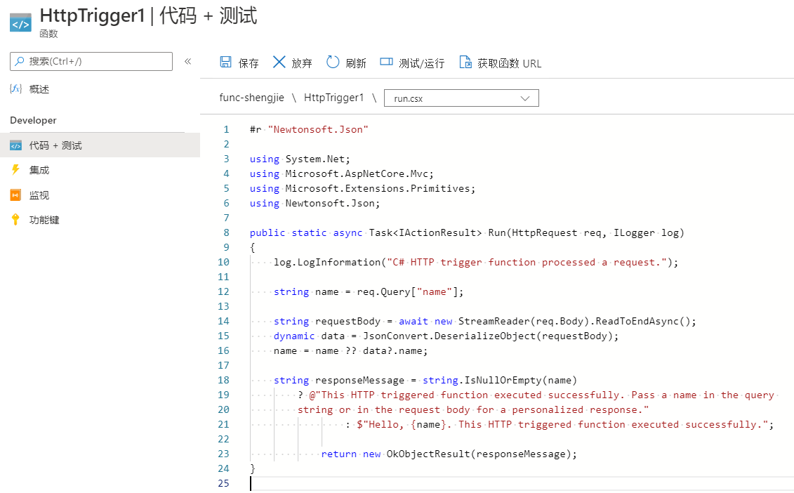The width and height of the screenshot is (794, 493).
Task: Navigate to func-shengjie in breadcrumb
Action: coord(252,98)
